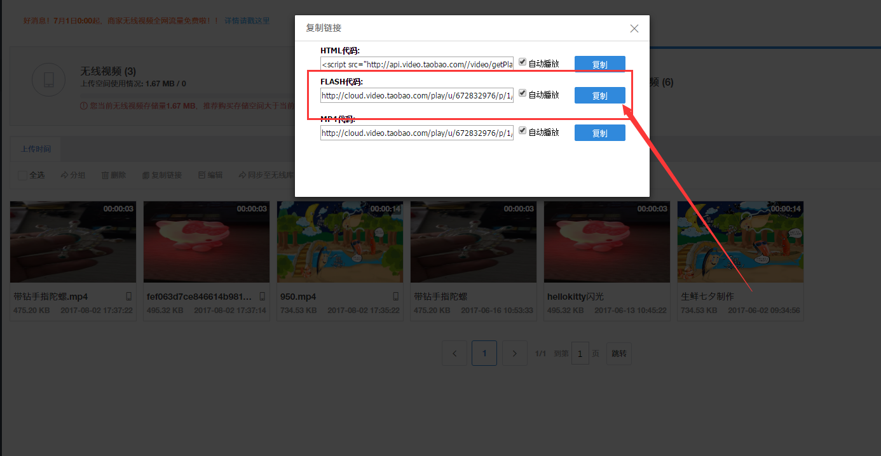This screenshot has height=456, width=881.
Task: Click the phone icon beside 无线视频 (3)
Action: click(x=48, y=79)
